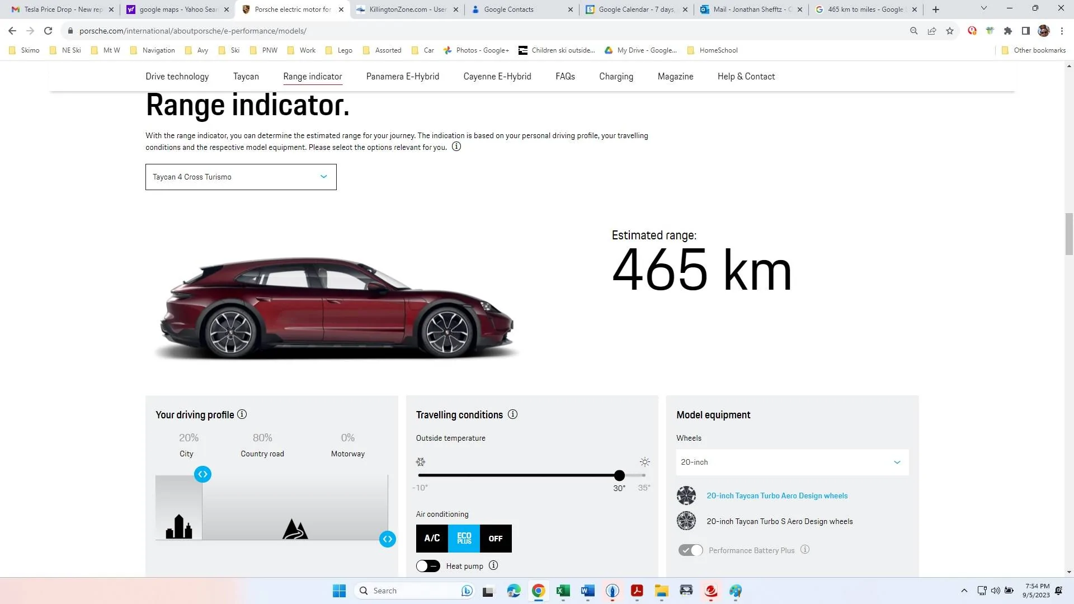Expand the 20-inch wheels dropdown
This screenshot has height=604, width=1074.
coord(792,463)
